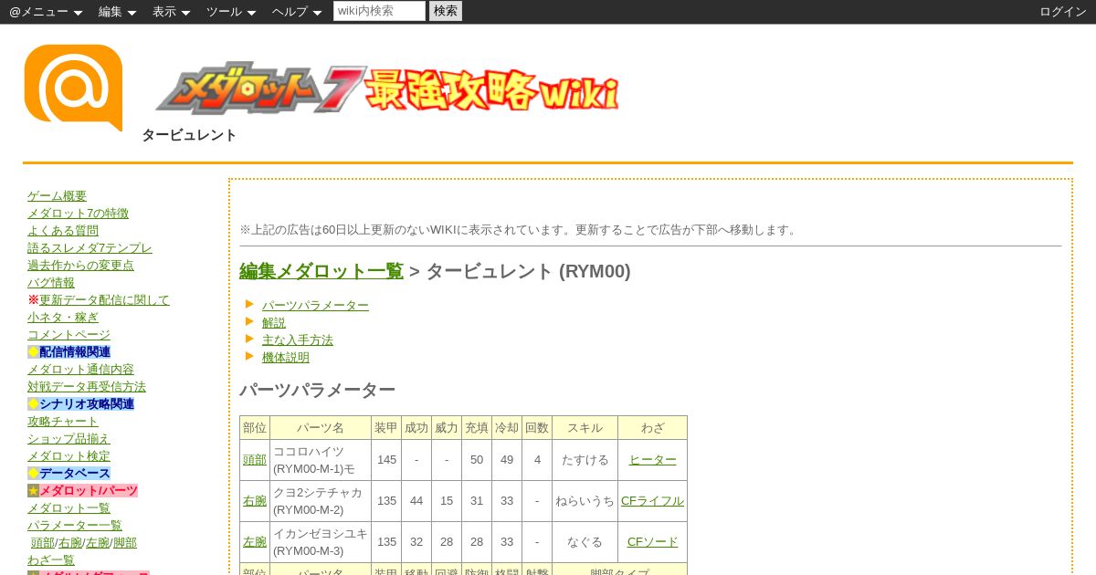
Task: Open ヒーター skill link
Action: pyautogui.click(x=653, y=460)
